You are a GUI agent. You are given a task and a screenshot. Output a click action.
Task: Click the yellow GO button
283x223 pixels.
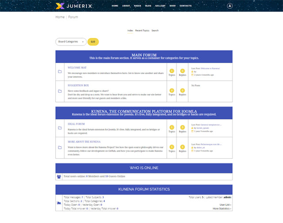click(x=93, y=42)
